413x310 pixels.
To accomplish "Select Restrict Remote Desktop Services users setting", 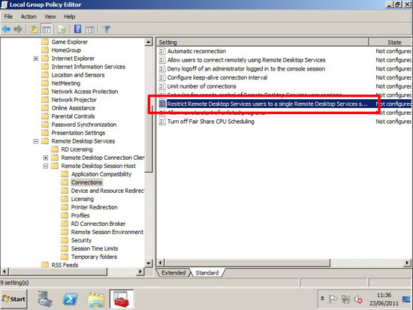I will click(267, 104).
